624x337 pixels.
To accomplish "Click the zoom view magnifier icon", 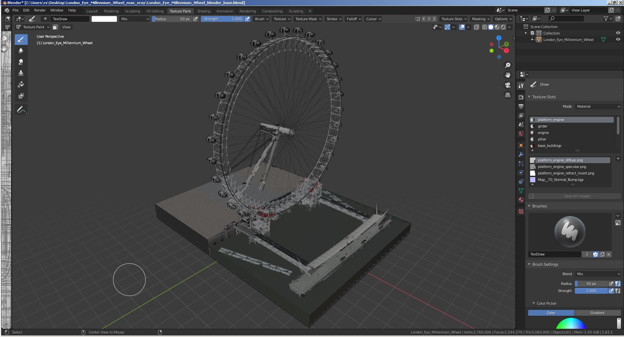I will click(508, 65).
